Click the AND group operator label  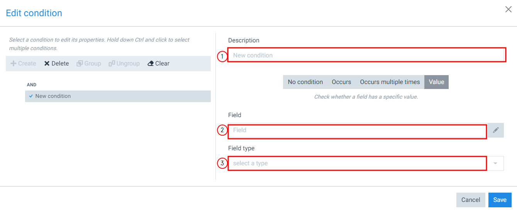[32, 85]
